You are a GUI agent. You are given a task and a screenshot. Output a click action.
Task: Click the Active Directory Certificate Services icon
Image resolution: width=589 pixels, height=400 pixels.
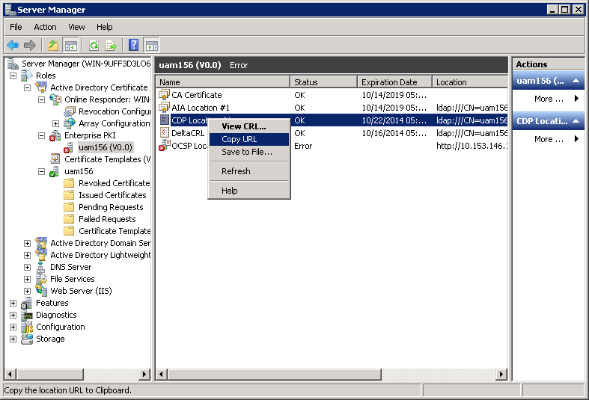[41, 87]
